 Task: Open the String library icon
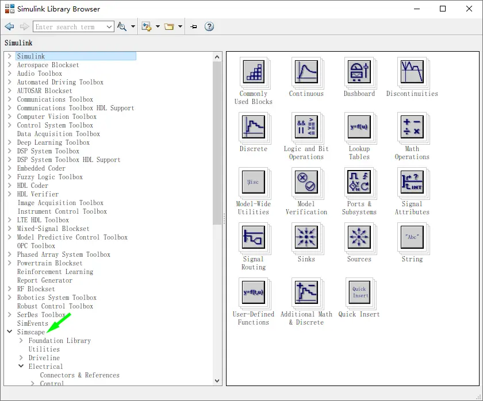412,237
